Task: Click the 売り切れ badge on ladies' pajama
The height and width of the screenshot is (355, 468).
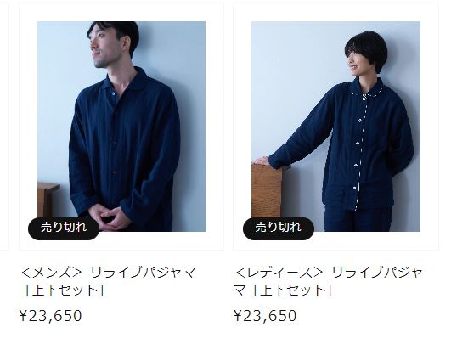Action: pos(279,228)
